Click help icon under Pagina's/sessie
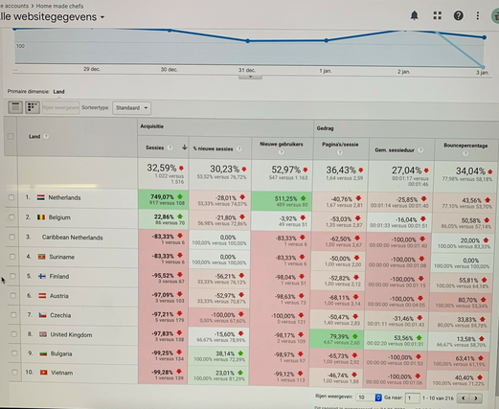The height and width of the screenshot is (409, 499). pos(340,152)
